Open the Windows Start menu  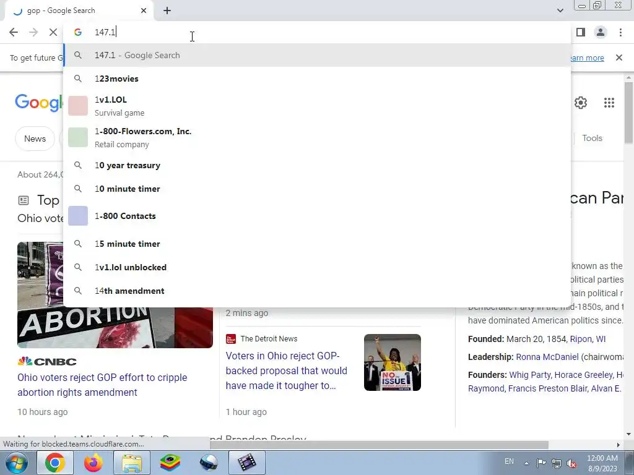coord(16,463)
